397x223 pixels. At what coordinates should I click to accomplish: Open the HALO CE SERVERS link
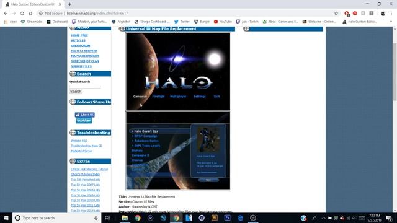[84, 51]
